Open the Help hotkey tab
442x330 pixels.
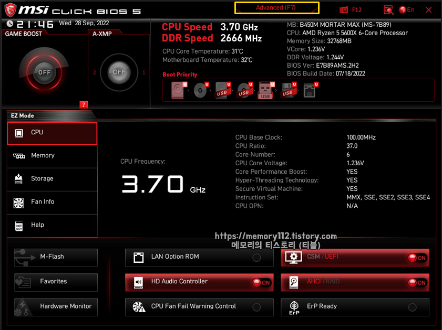tap(52, 226)
